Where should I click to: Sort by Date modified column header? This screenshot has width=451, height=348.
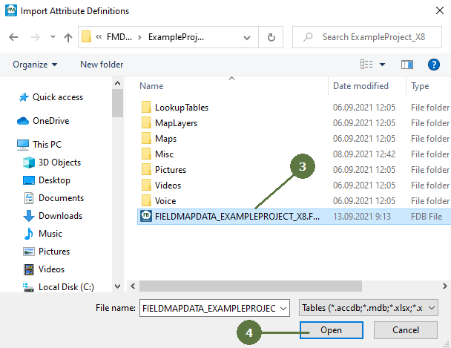tap(361, 86)
